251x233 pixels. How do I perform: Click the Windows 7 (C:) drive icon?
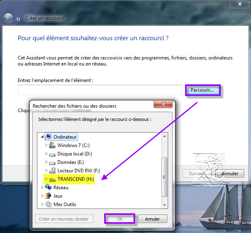point(52,145)
